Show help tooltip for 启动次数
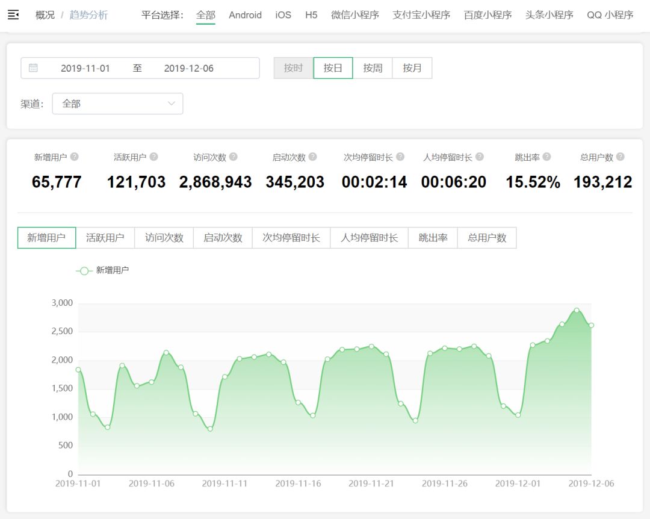Viewport: 650px width, 519px height. point(313,157)
